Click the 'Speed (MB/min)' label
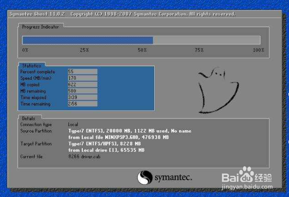Image resolution: width=289 pixels, height=197 pixels. coord(36,78)
